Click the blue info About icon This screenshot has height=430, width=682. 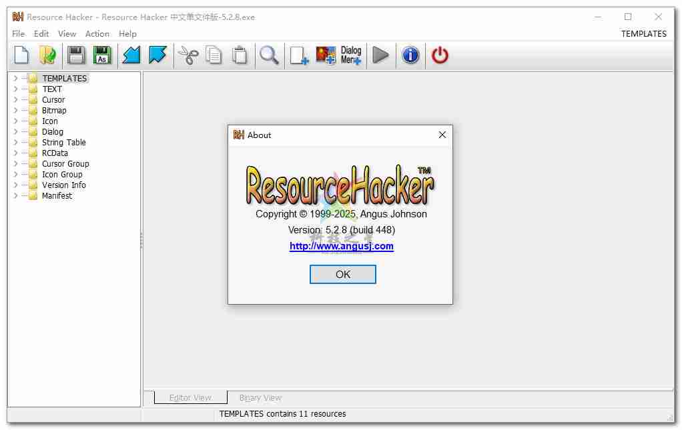(410, 55)
